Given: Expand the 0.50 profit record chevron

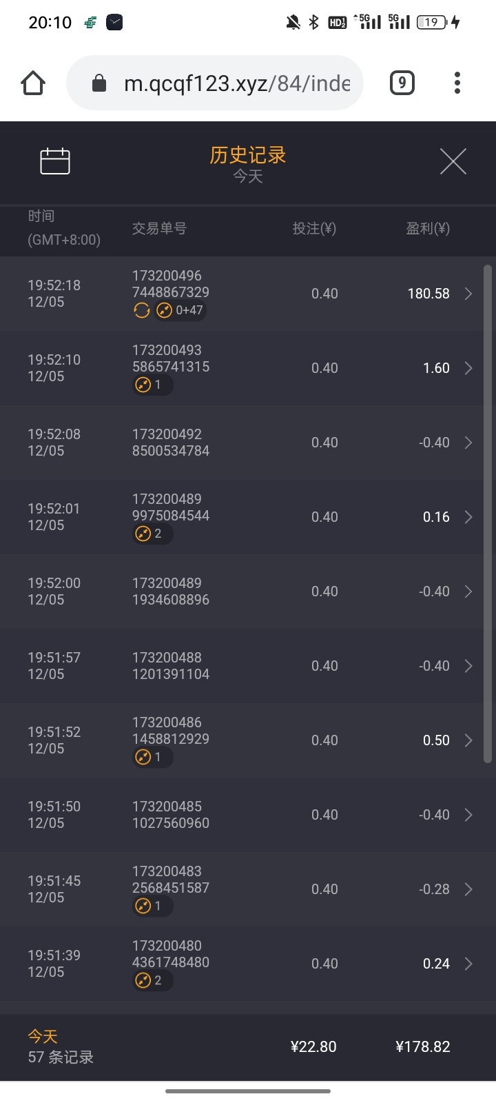Looking at the screenshot, I should pyautogui.click(x=468, y=740).
